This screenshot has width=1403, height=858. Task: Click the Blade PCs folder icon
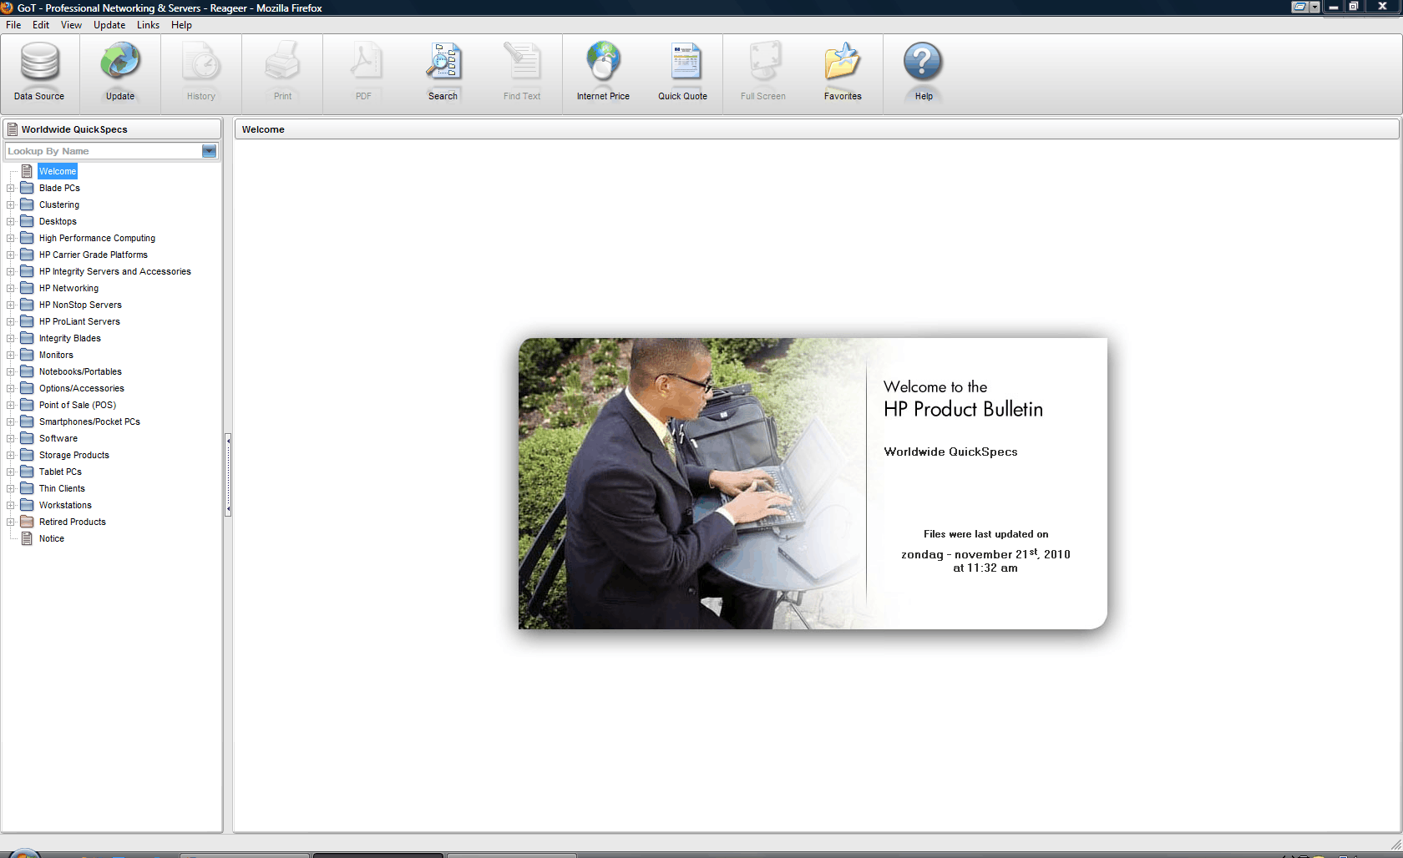coord(27,188)
